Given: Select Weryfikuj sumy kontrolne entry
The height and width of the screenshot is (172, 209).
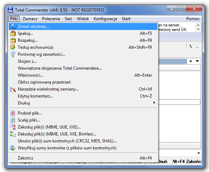Looking at the screenshot, I should pos(83,148).
